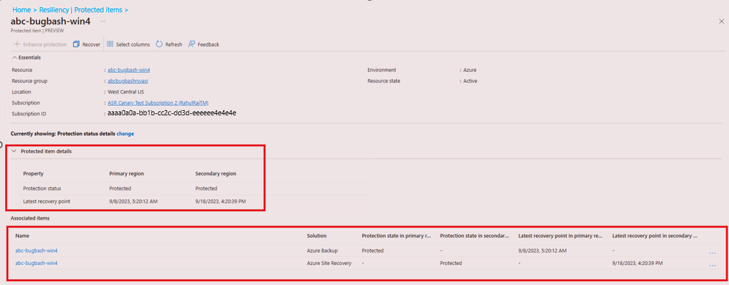
Task: Close the protected item pane
Action: pyautogui.click(x=722, y=21)
